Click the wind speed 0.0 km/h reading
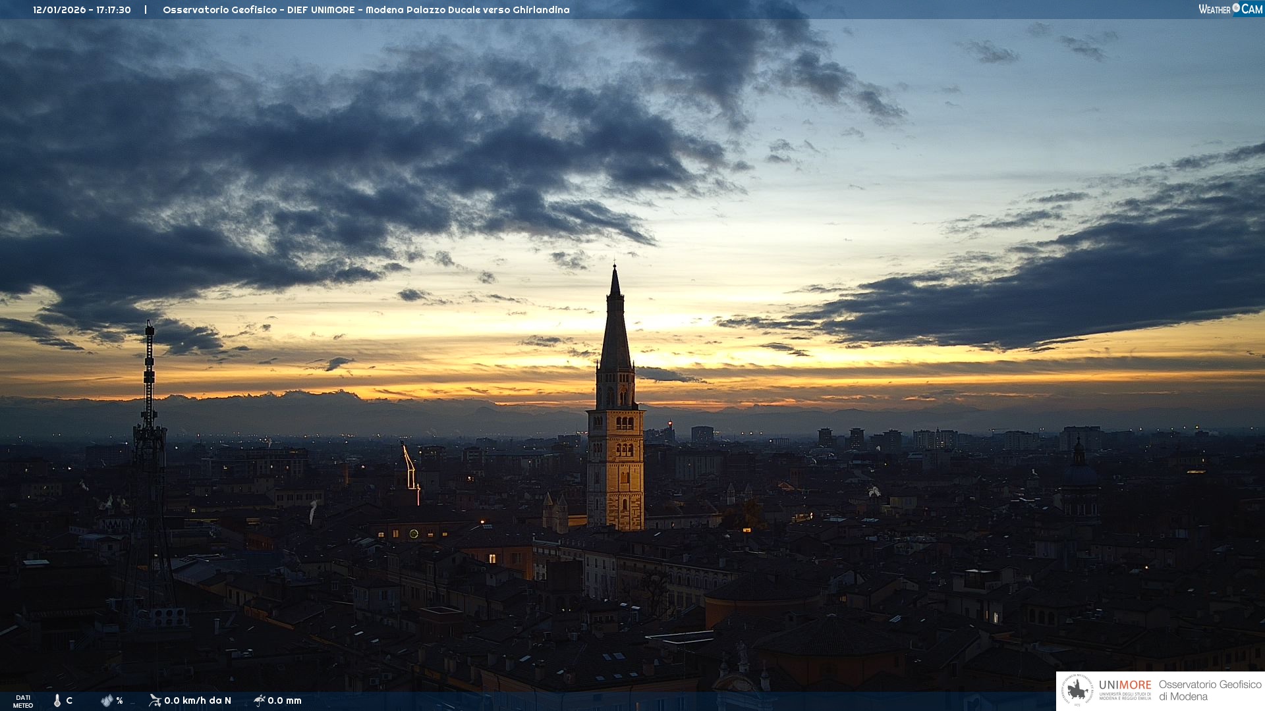Image resolution: width=1265 pixels, height=711 pixels. (x=197, y=700)
